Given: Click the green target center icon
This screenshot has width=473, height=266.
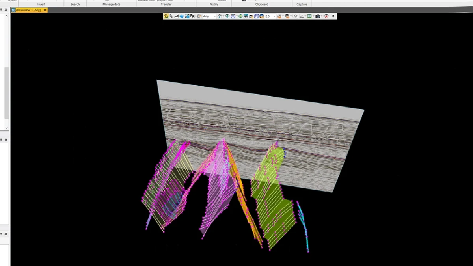Looking at the screenshot, I should tap(241, 16).
